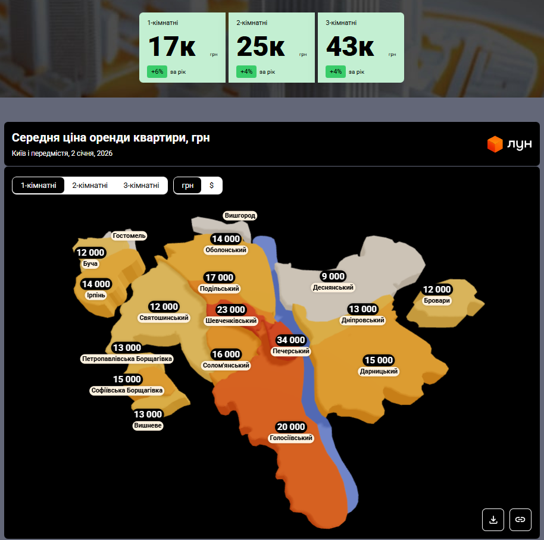
Task: Click the Софіївська Борщагівка label
Action: [x=127, y=391]
